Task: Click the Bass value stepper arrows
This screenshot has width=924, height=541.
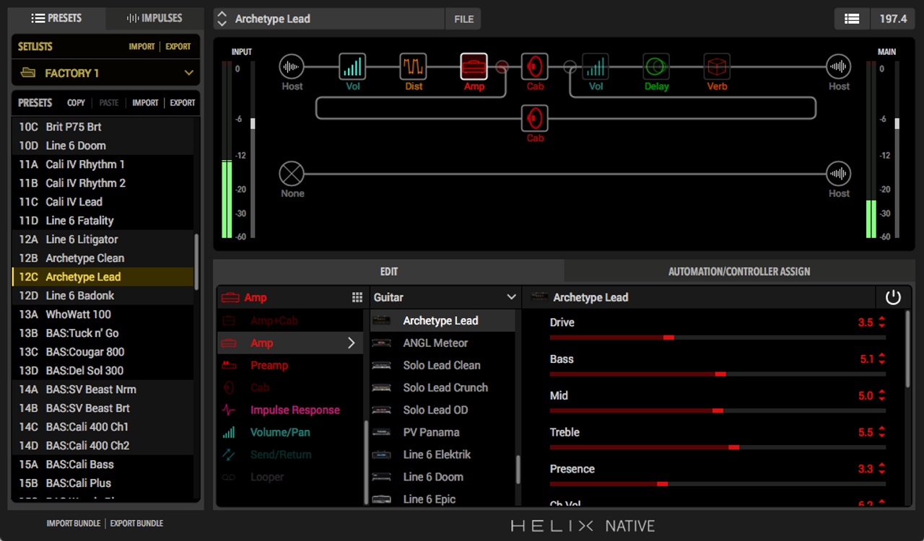Action: [x=882, y=359]
